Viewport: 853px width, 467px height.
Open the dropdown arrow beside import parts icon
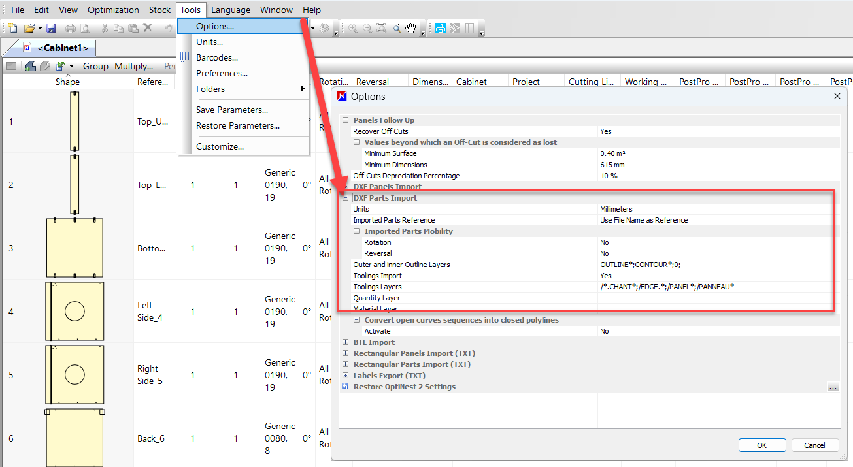click(x=71, y=66)
